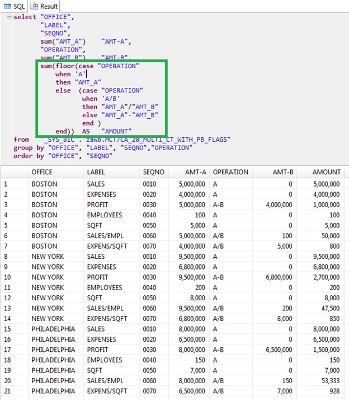
Task: Click AMOUNT value 928
Action: coord(334,391)
